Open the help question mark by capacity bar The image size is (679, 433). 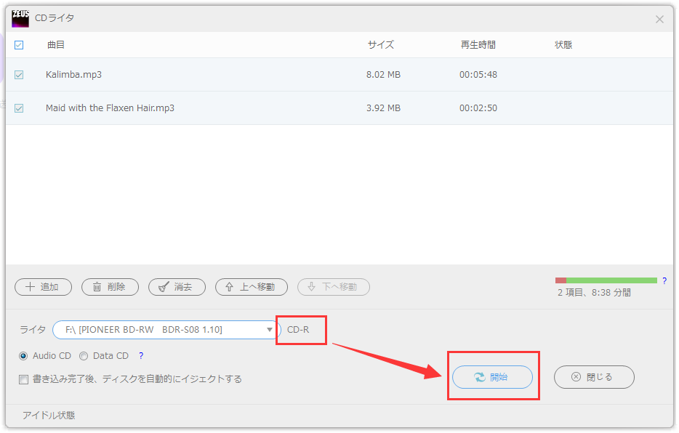coord(664,280)
